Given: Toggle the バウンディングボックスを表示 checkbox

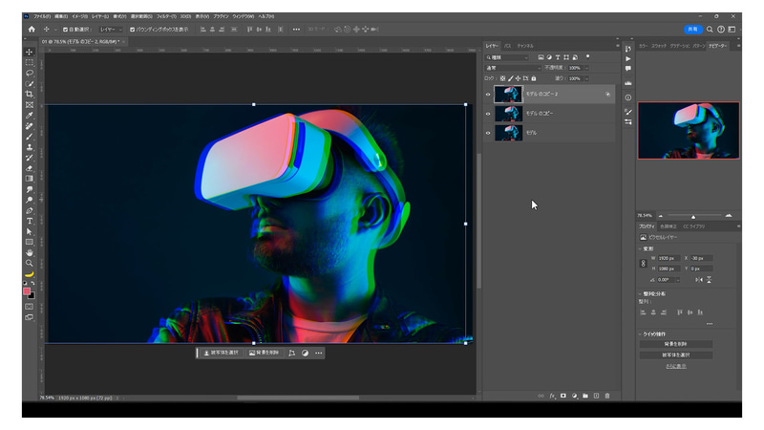Looking at the screenshot, I should pos(132,30).
